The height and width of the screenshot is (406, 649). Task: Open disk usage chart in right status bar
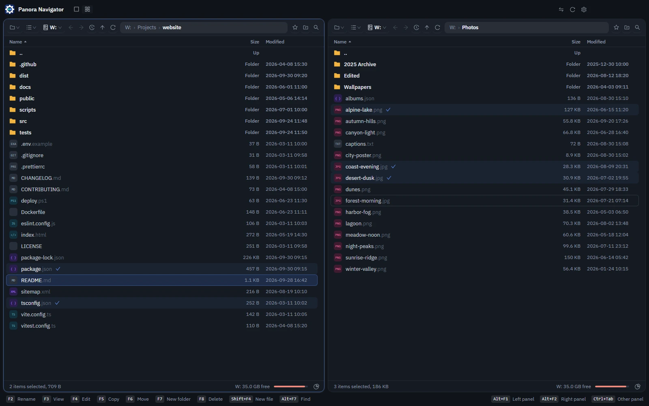638,387
